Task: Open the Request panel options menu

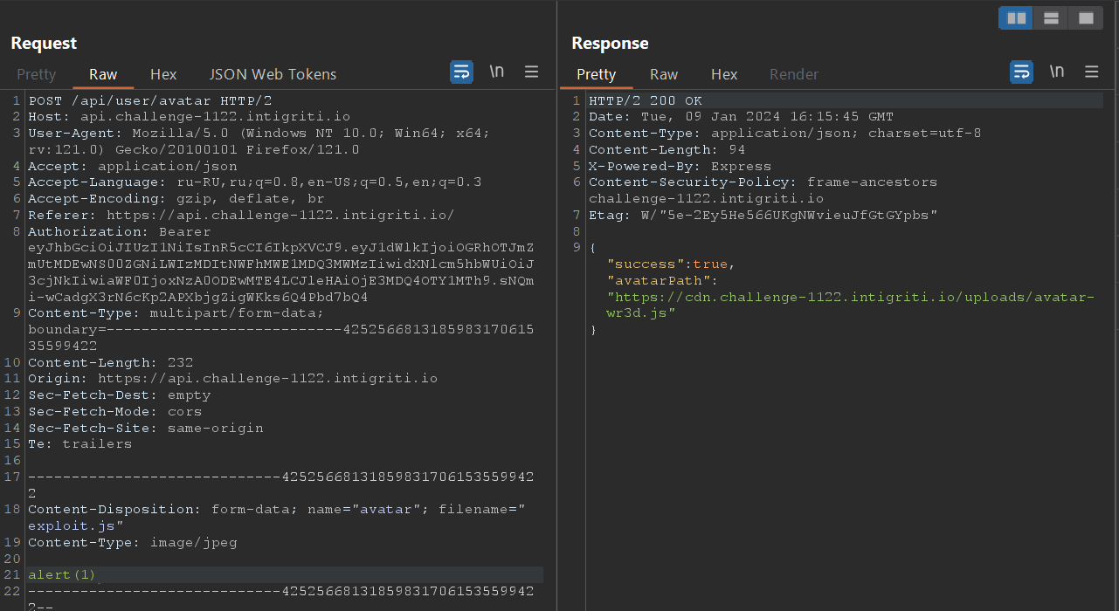Action: (x=531, y=72)
